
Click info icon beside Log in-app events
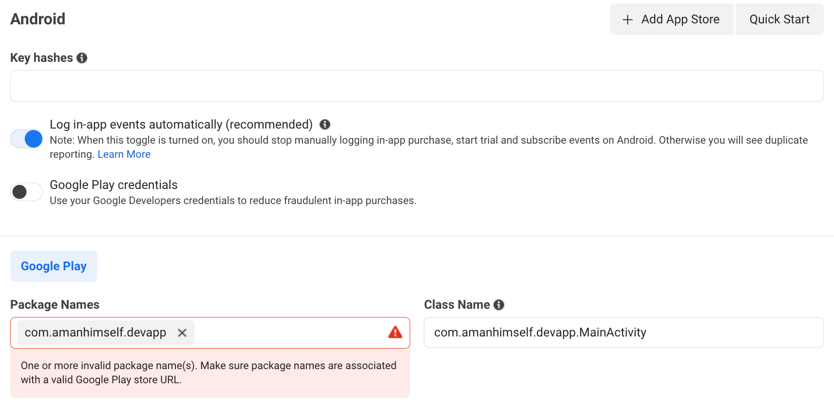coord(325,125)
